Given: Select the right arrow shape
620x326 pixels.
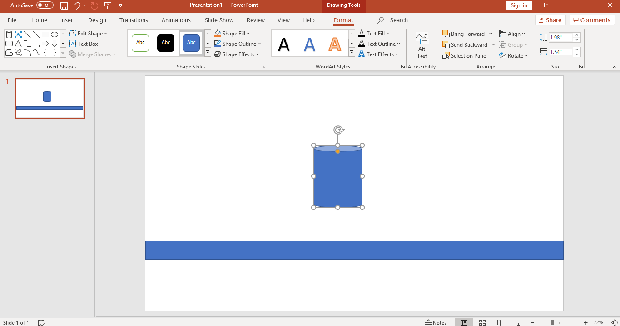Looking at the screenshot, I should [45, 44].
